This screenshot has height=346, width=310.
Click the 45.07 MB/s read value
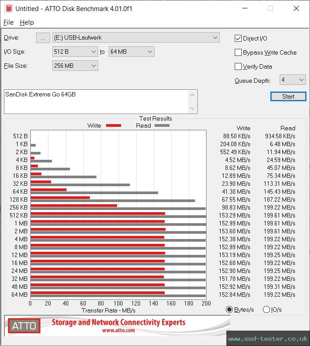click(281, 168)
